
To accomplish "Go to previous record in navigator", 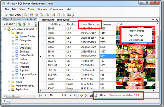I will point(45,95).
